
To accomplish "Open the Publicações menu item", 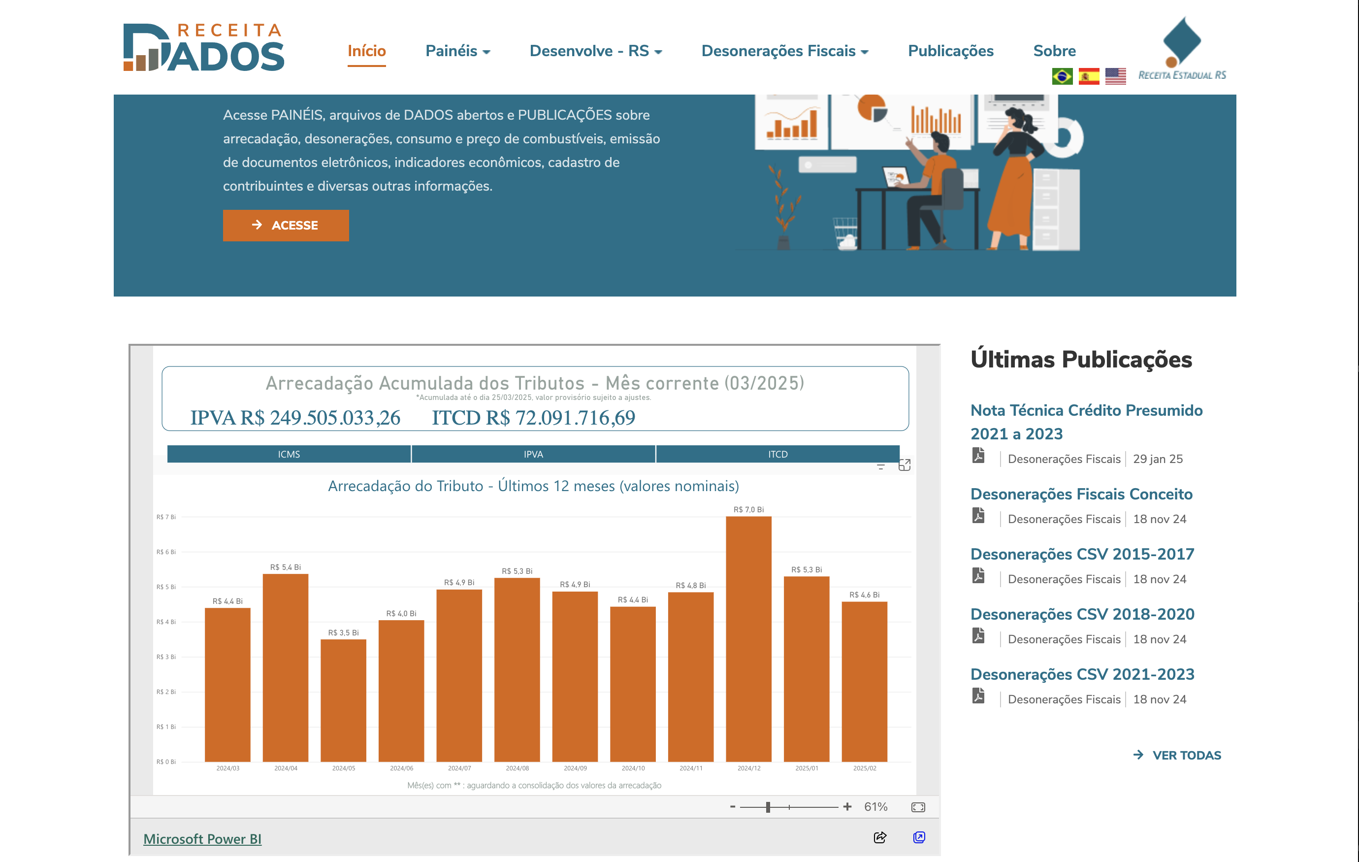I will click(950, 51).
